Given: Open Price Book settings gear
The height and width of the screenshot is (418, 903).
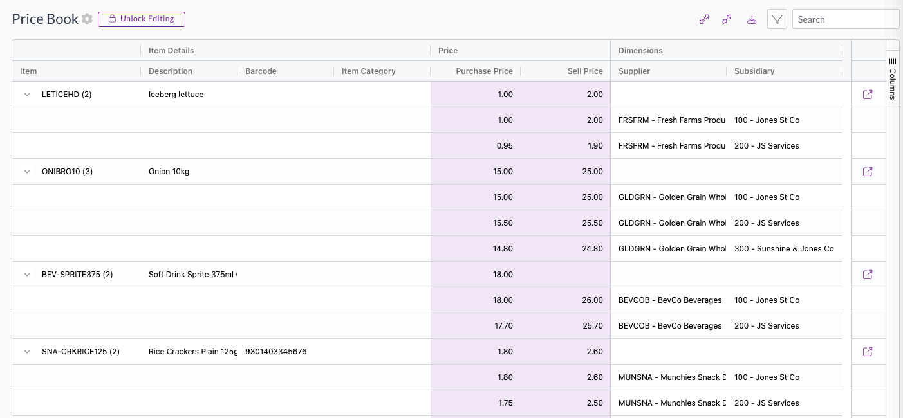Looking at the screenshot, I should point(87,19).
